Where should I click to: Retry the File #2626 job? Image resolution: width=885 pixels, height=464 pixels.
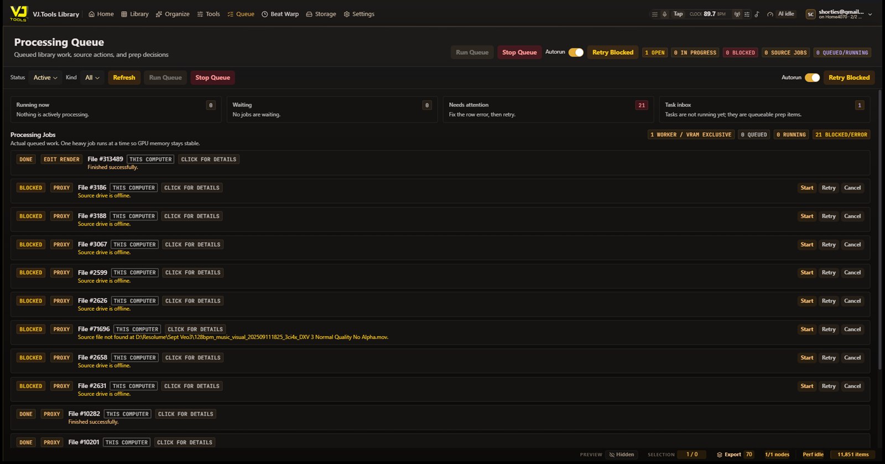829,301
